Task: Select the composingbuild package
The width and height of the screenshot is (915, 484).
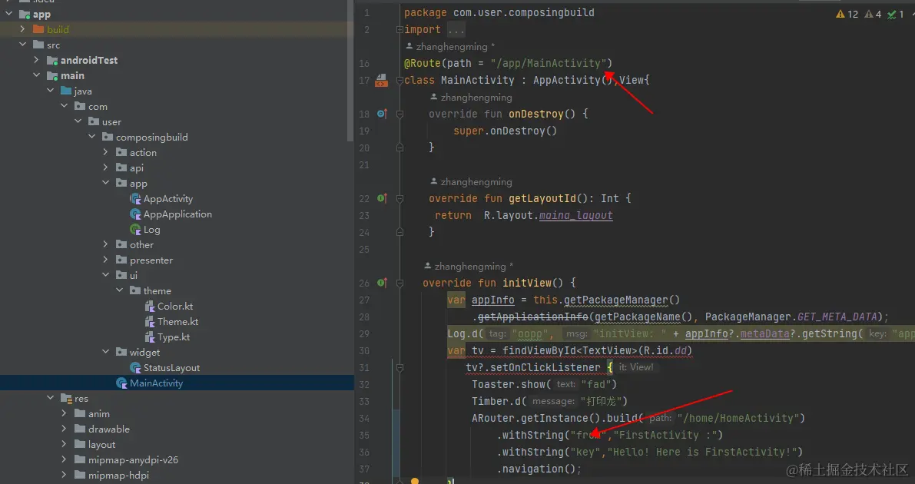Action: pyautogui.click(x=151, y=138)
